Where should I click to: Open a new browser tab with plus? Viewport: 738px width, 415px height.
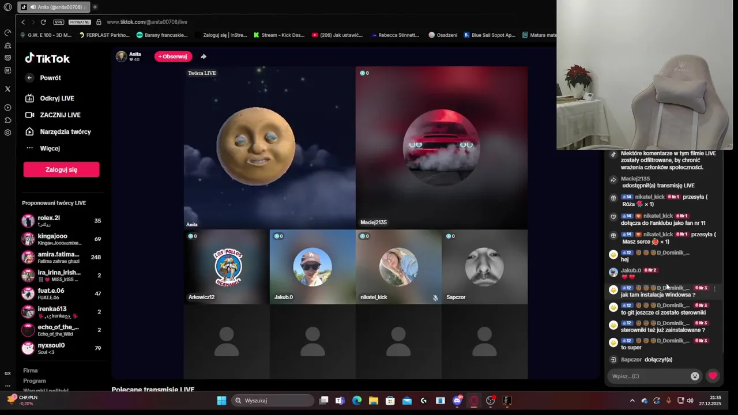click(95, 7)
